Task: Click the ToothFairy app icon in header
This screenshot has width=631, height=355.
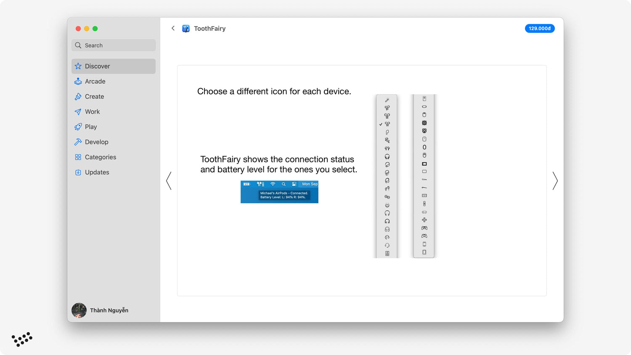Action: click(186, 29)
